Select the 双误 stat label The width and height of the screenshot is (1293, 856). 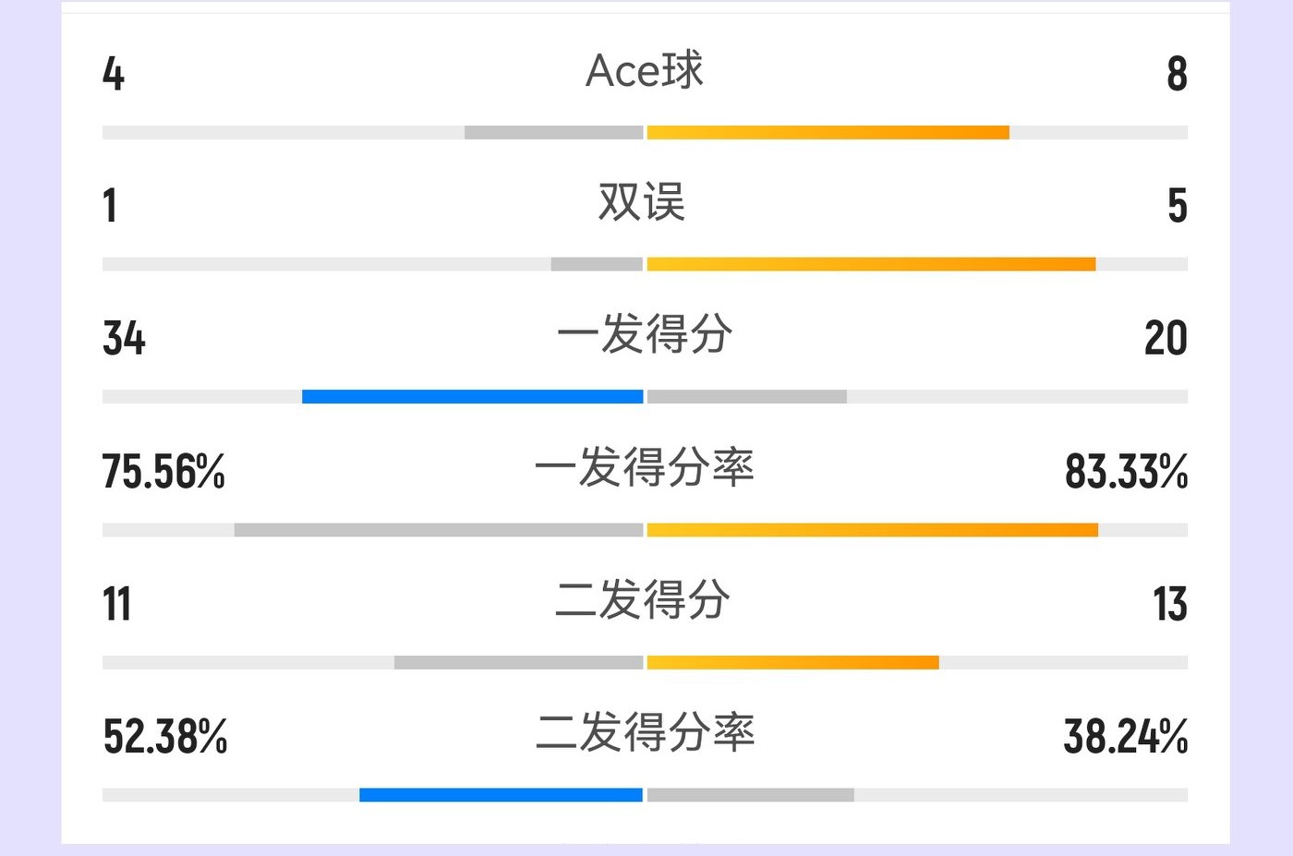point(642,203)
